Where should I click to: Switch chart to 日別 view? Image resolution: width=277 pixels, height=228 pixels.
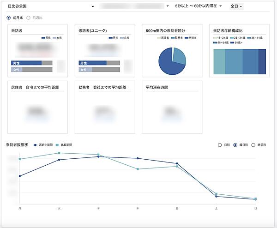(x=220, y=145)
